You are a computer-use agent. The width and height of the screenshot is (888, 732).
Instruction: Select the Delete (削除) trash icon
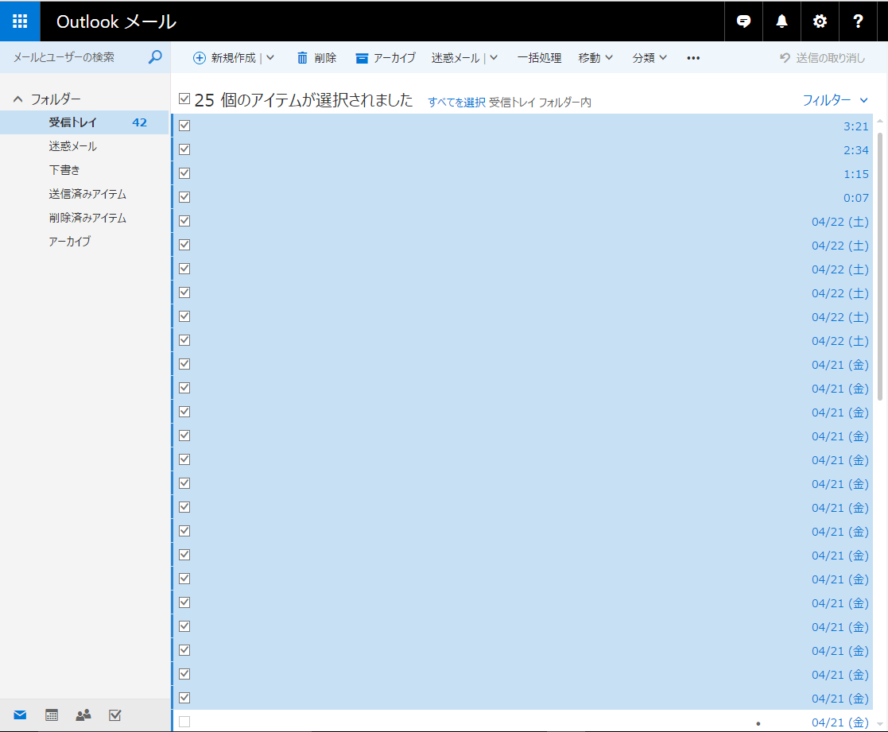[x=303, y=57]
